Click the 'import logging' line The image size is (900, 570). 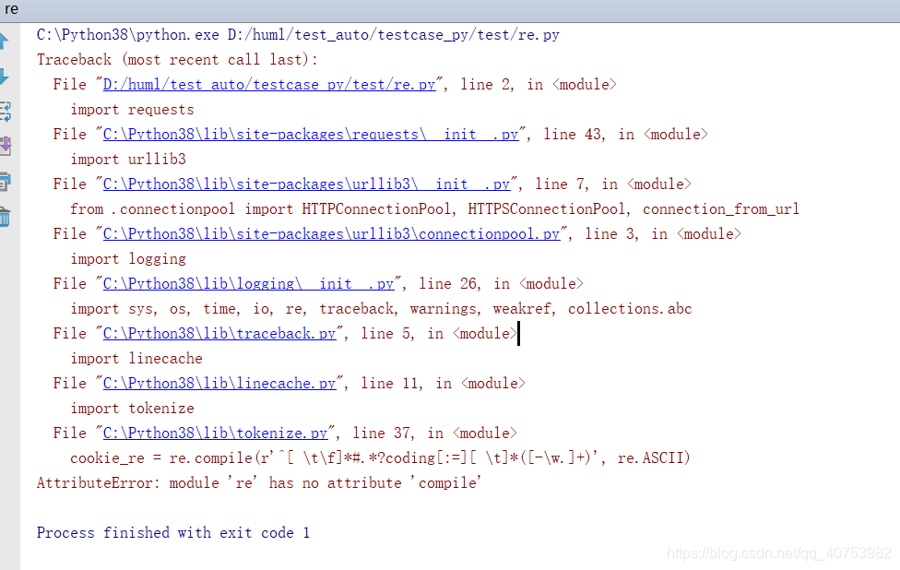coord(128,259)
